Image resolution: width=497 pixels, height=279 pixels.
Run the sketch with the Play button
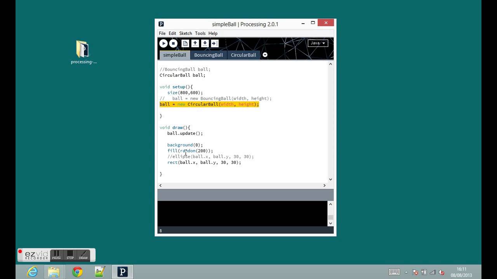tap(163, 43)
